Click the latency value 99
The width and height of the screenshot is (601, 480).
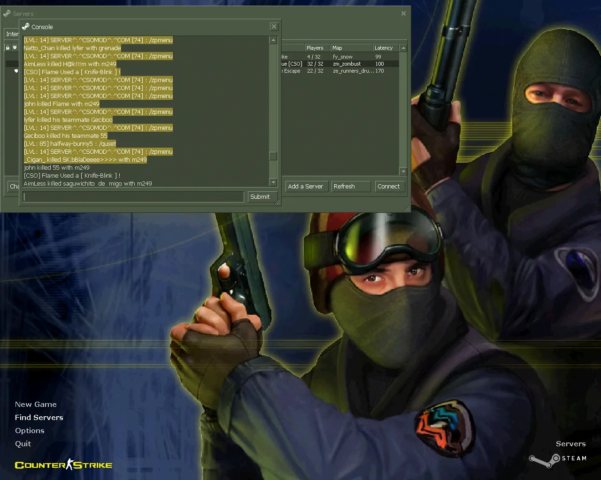pyautogui.click(x=378, y=57)
